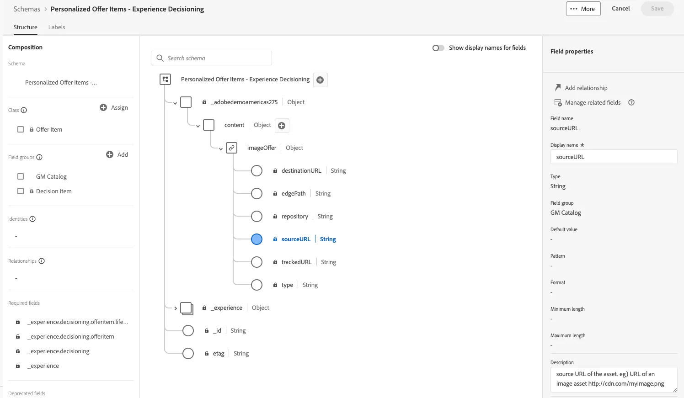Check the Decision Item field group checkbox
Image resolution: width=684 pixels, height=398 pixels.
point(21,191)
